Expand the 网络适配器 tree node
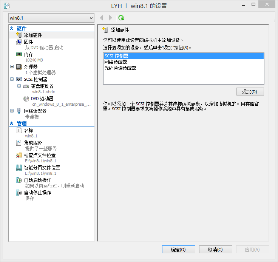The width and height of the screenshot is (278, 262). [12, 111]
